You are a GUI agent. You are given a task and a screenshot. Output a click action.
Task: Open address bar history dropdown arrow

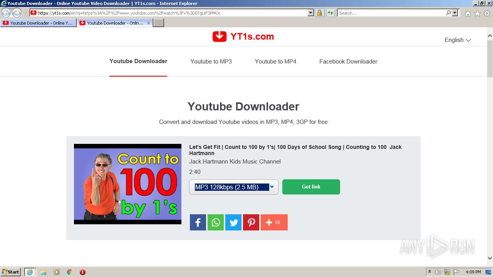coord(311,13)
